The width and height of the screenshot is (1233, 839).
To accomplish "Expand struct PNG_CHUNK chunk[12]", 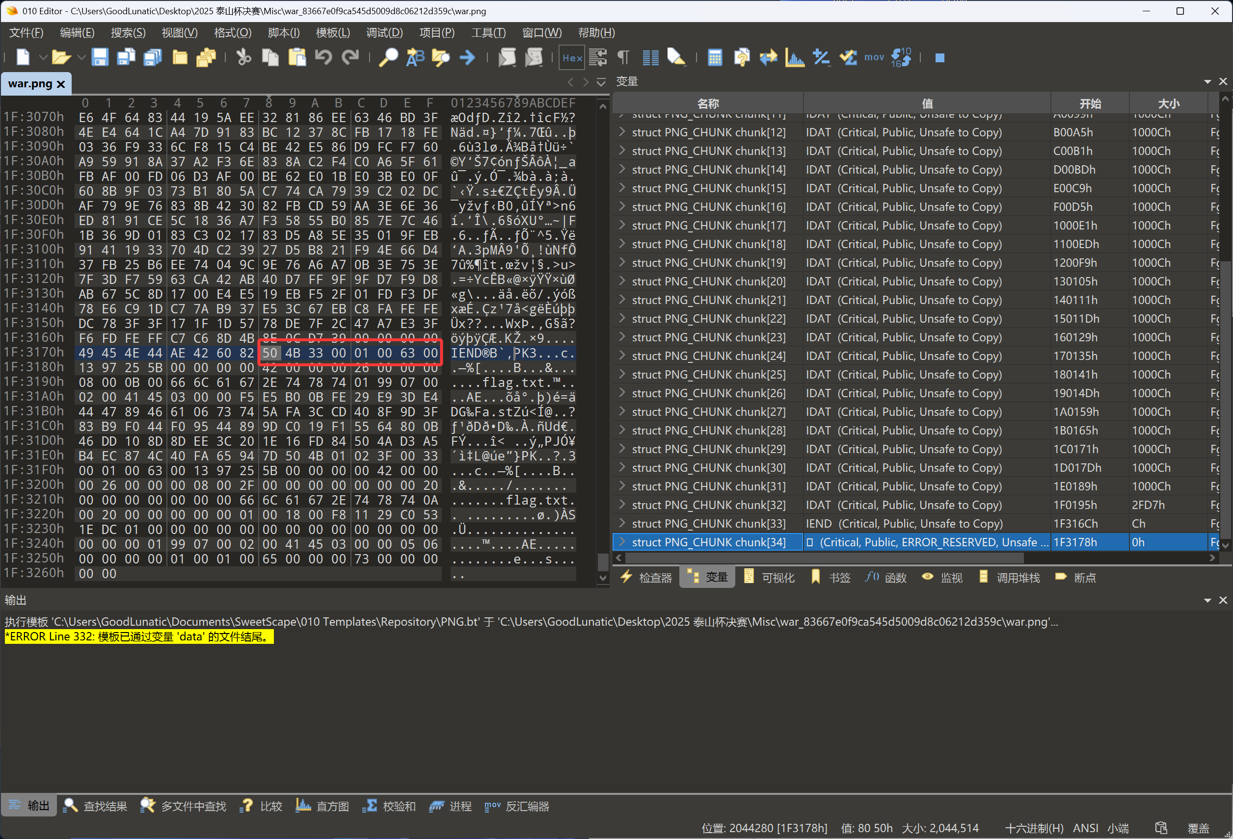I will click(622, 132).
